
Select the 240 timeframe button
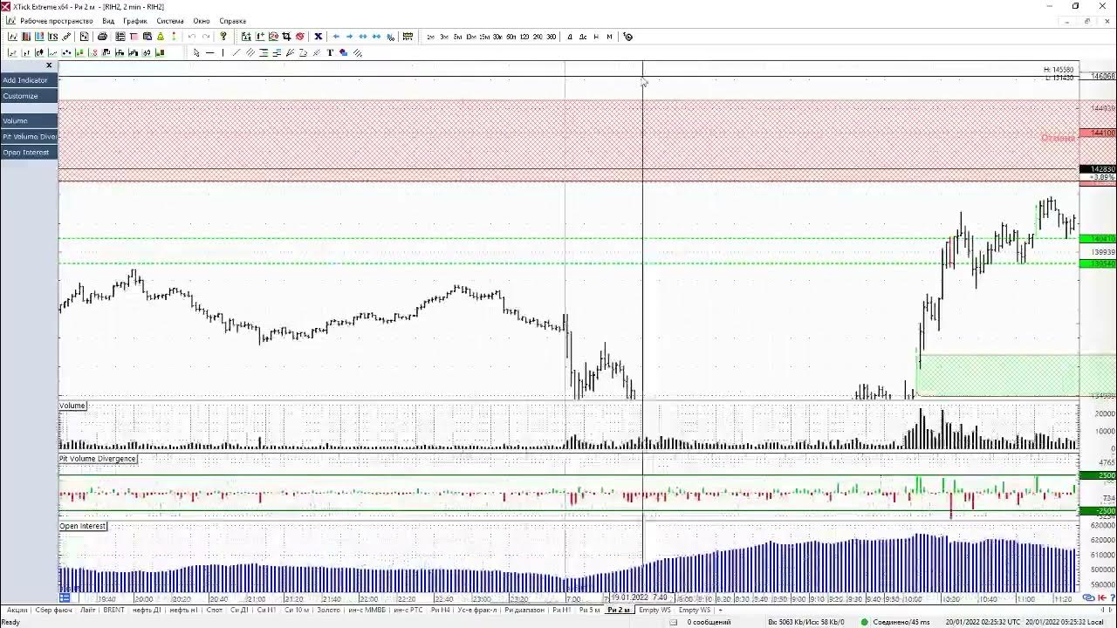(x=538, y=37)
